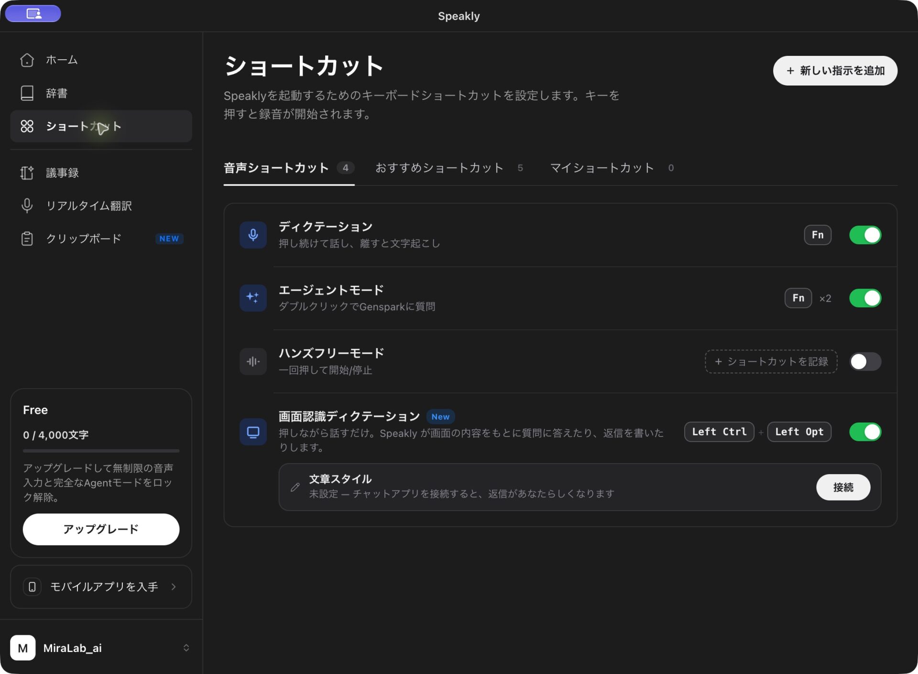This screenshot has width=918, height=674.
Task: Open the モバイルアプリを入手 chevron
Action: (x=174, y=587)
